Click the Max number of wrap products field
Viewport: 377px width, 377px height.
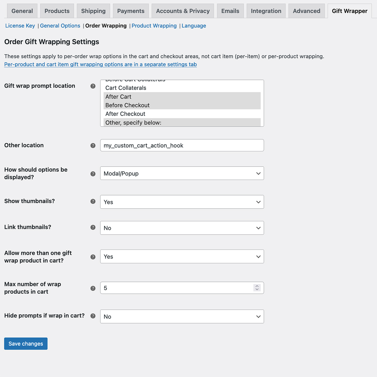pyautogui.click(x=182, y=288)
